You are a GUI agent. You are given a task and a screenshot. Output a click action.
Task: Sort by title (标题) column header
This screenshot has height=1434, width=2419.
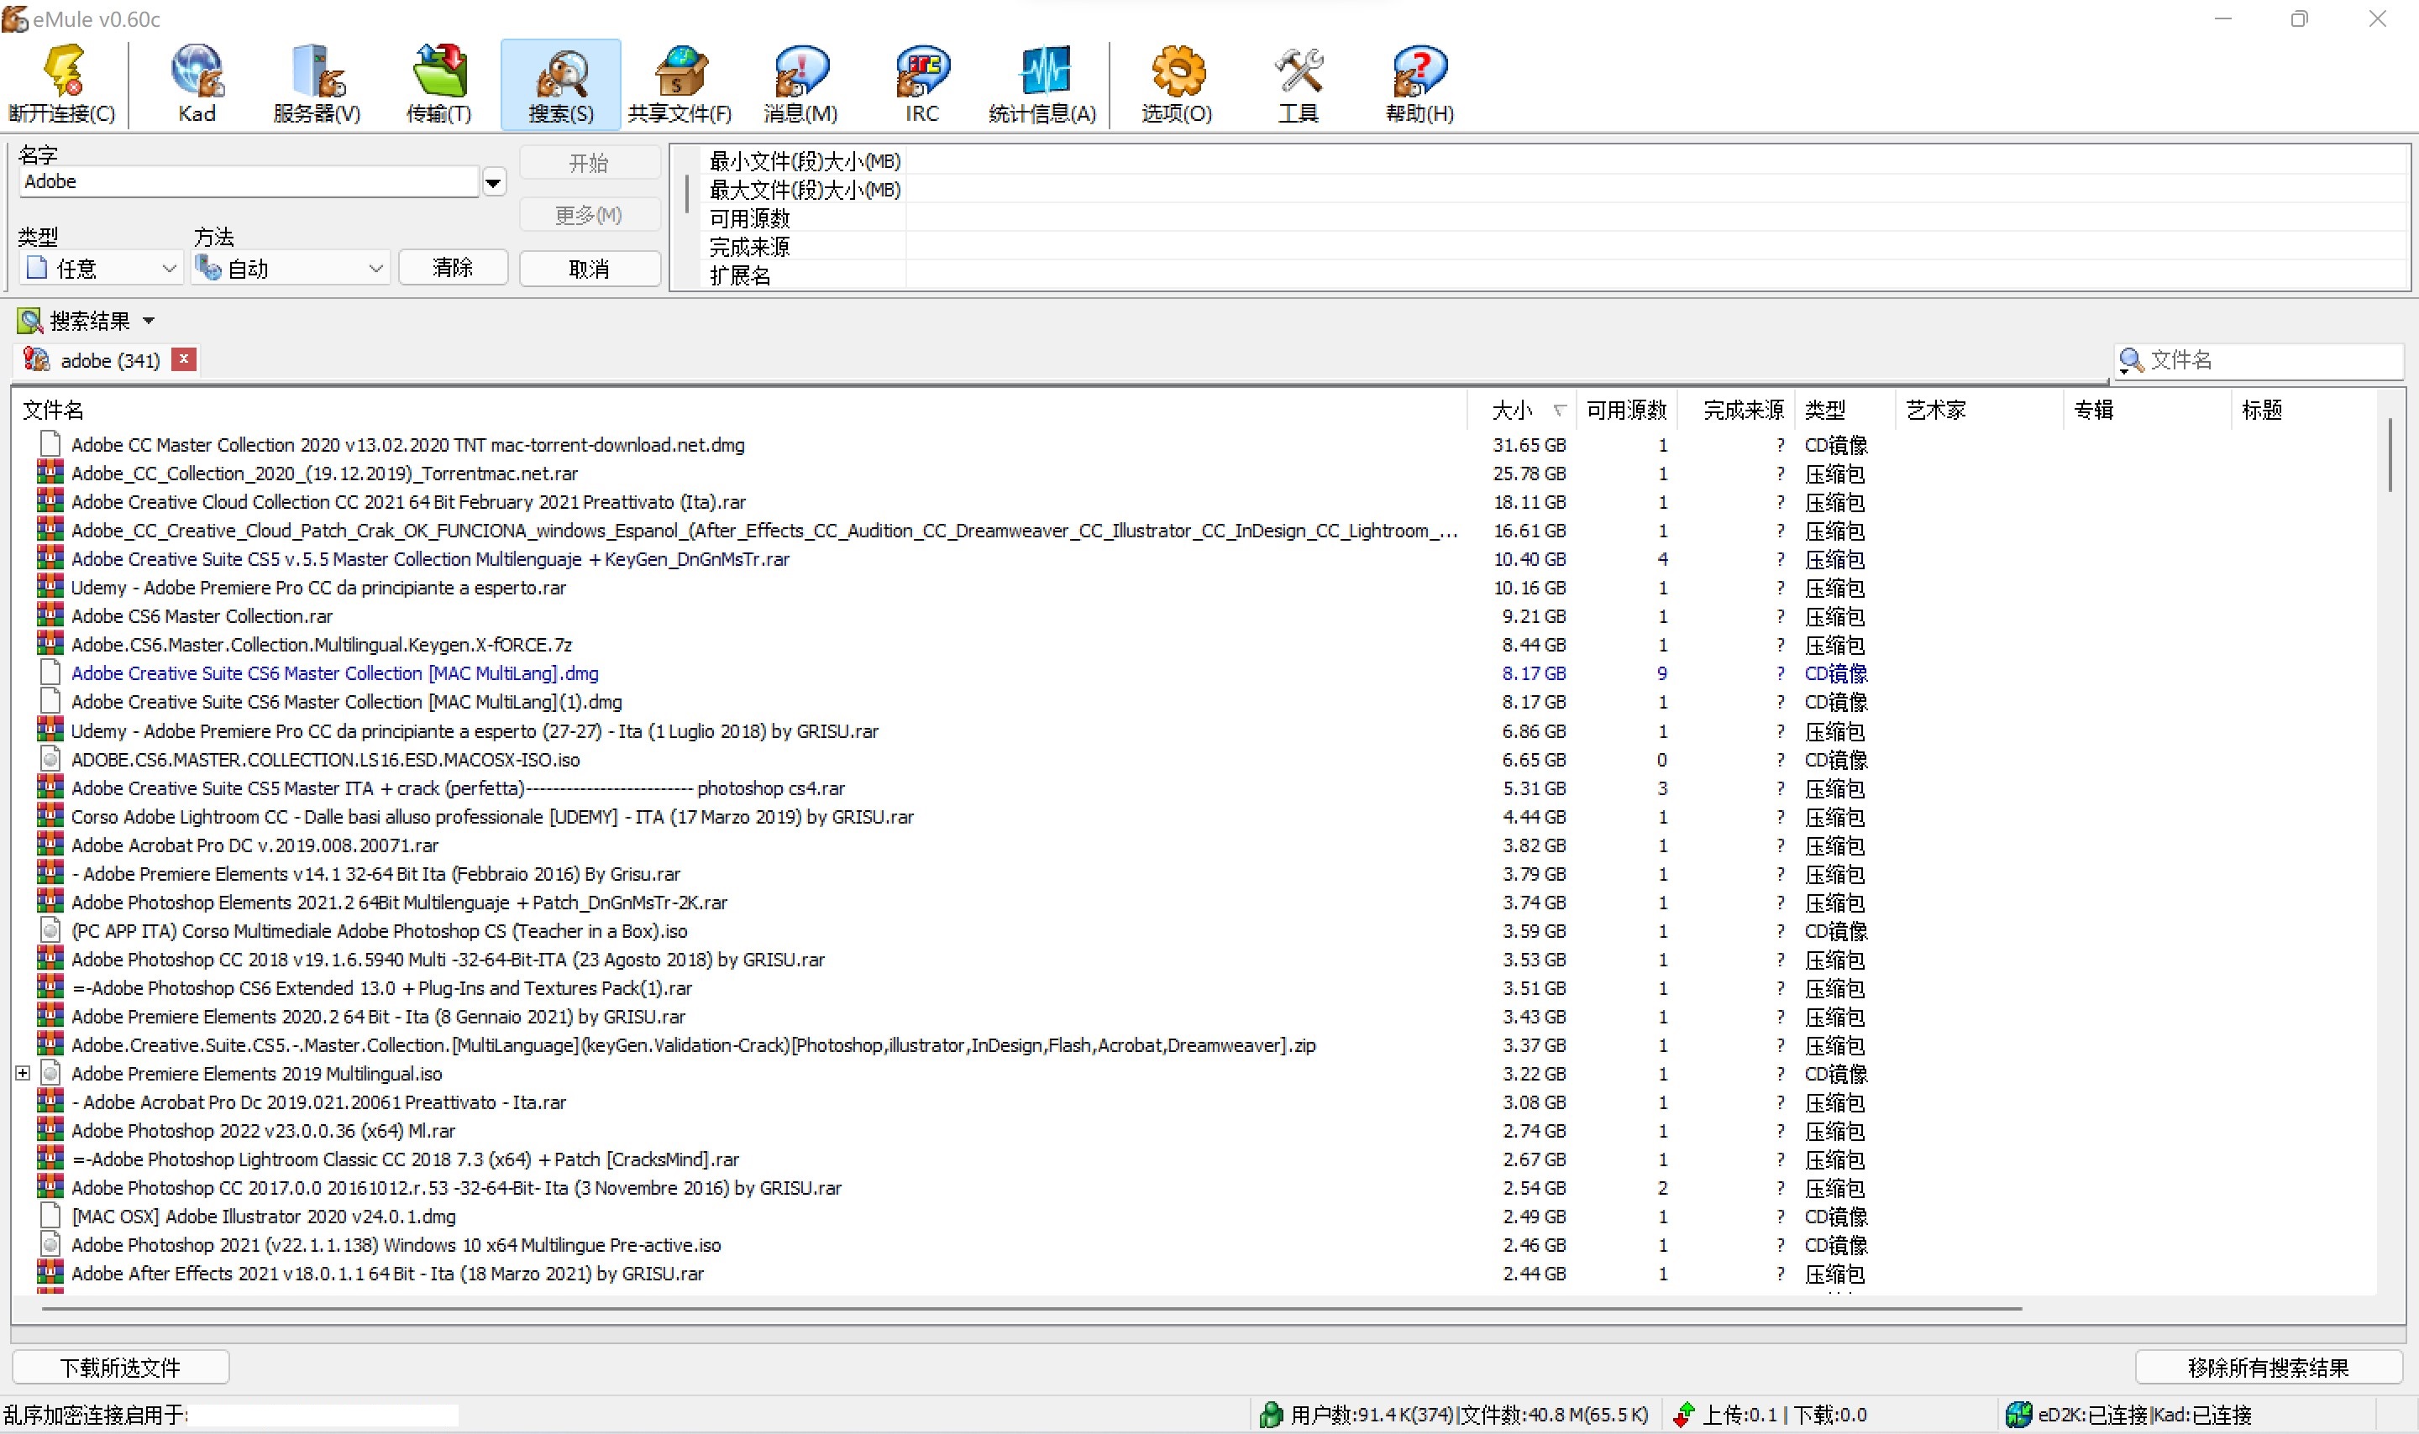[x=2304, y=410]
